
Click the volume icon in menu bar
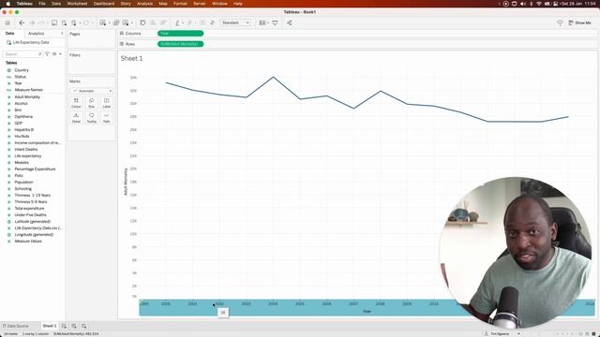tap(523, 4)
